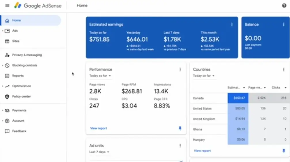Open Sites in the sidebar

point(16,41)
